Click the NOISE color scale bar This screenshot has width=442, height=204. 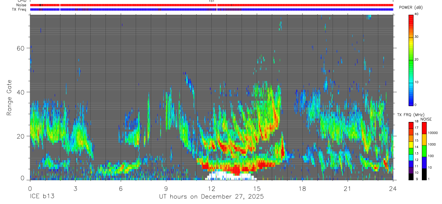[424, 151]
